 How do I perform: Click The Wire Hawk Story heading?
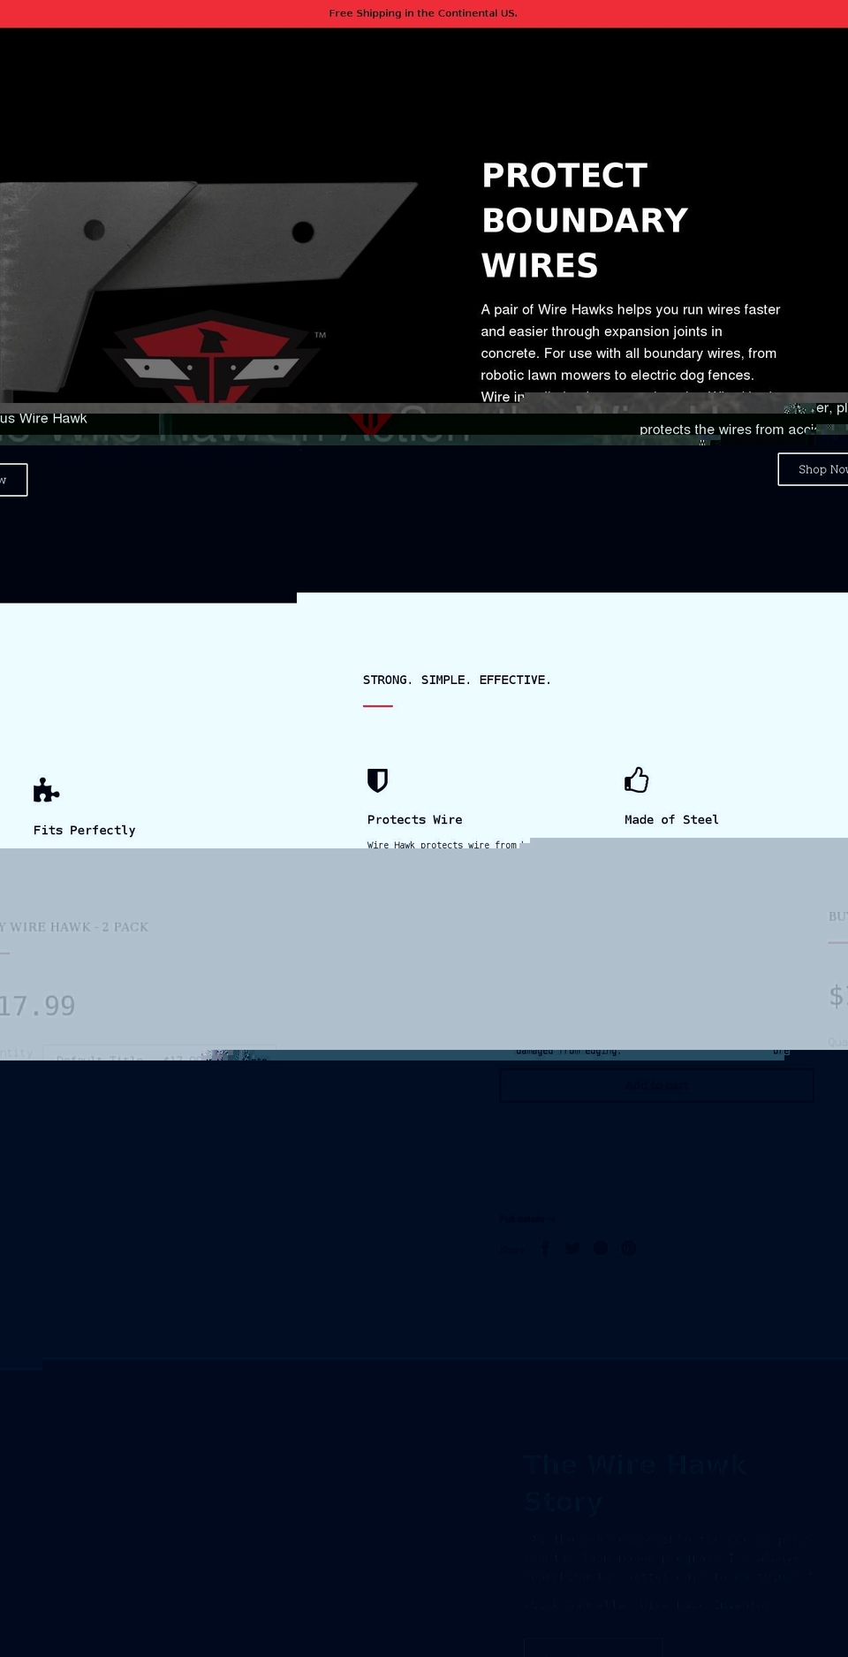tap(636, 1483)
